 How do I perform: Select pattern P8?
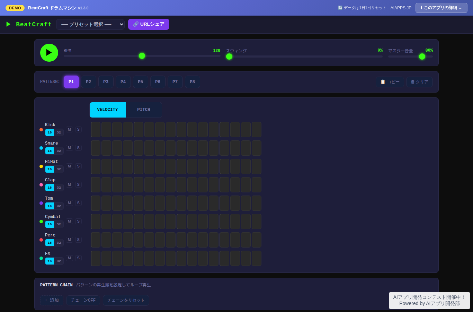[x=193, y=82]
